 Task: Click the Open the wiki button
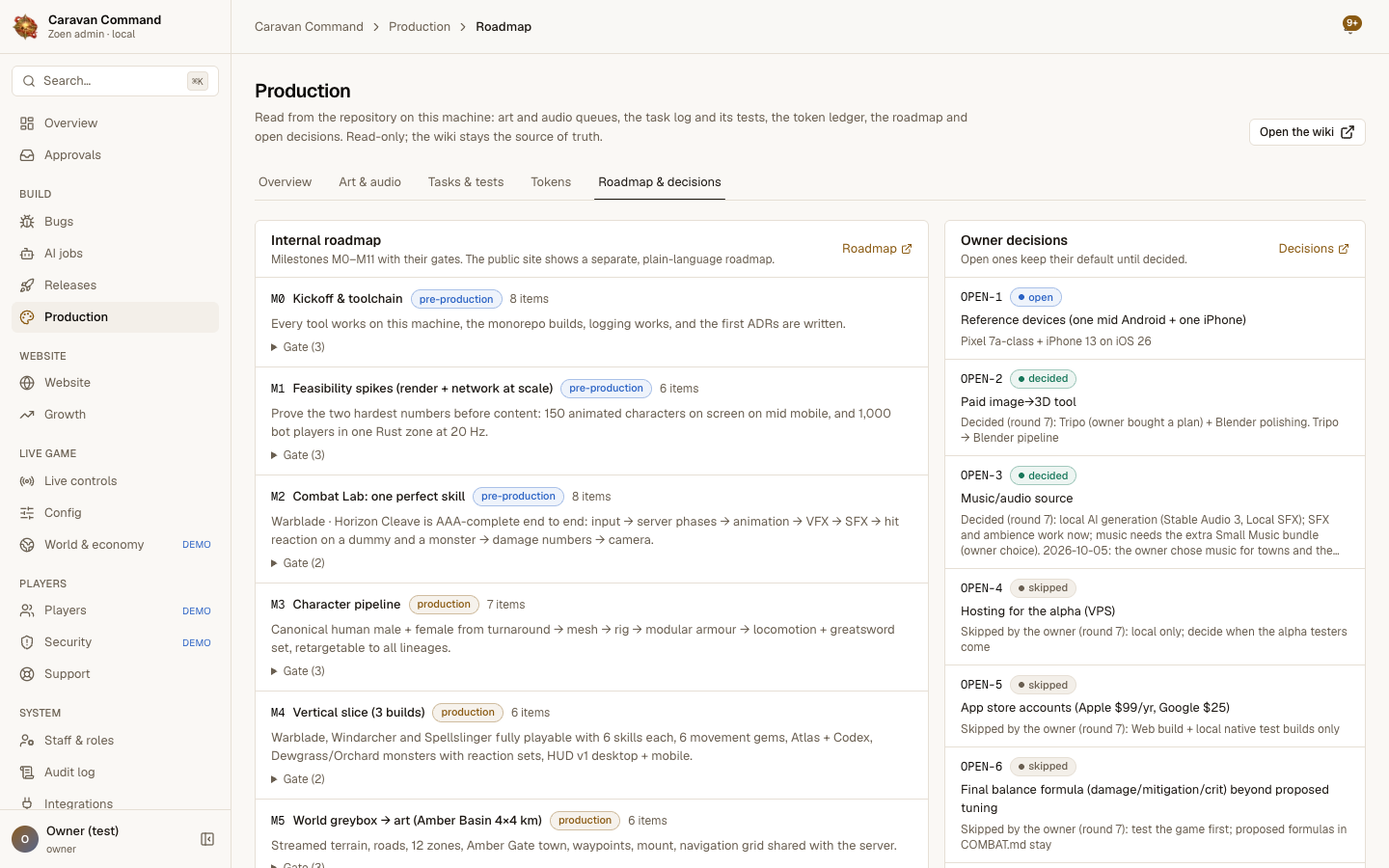point(1307,132)
